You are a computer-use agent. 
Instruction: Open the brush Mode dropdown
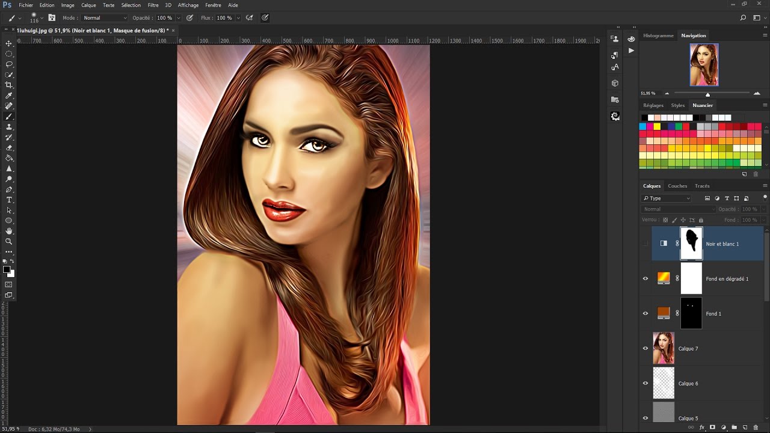(105, 18)
